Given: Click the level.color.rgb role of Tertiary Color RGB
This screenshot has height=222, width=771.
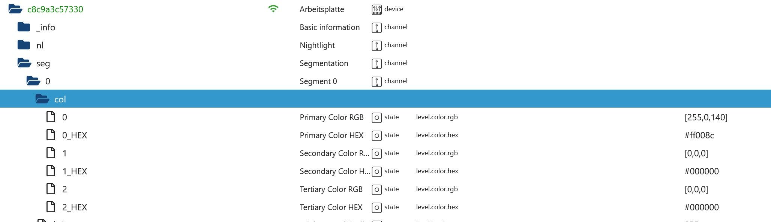Looking at the screenshot, I should [436, 189].
